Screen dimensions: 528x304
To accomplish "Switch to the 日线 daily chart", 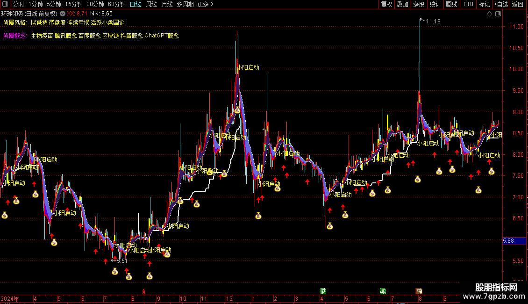I will pyautogui.click(x=136, y=4).
